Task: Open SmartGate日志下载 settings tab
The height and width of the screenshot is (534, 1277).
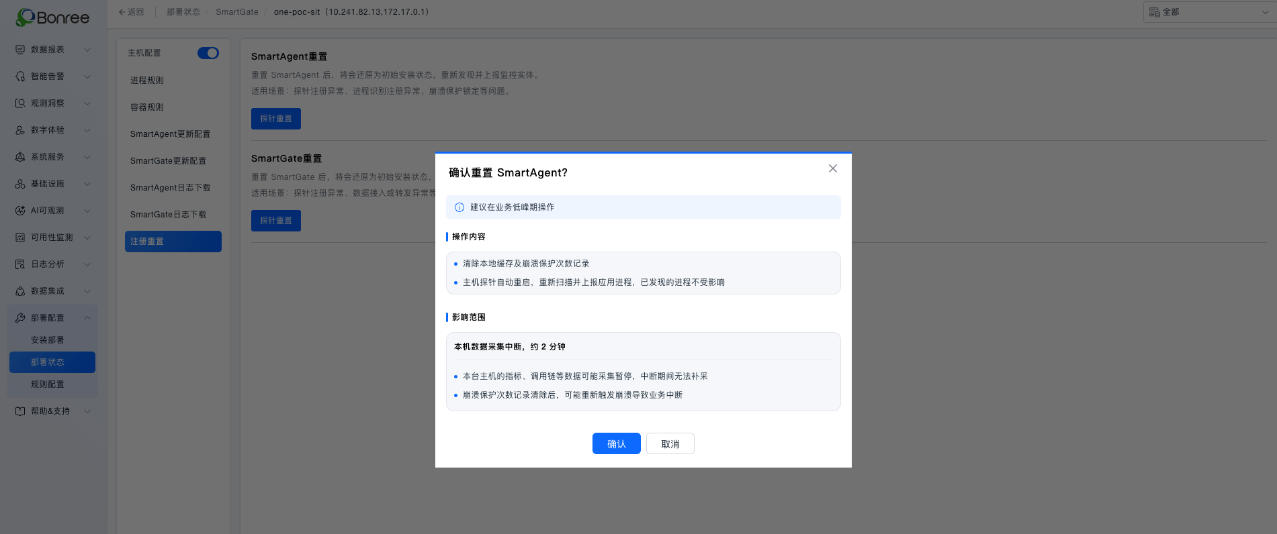Action: tap(173, 215)
